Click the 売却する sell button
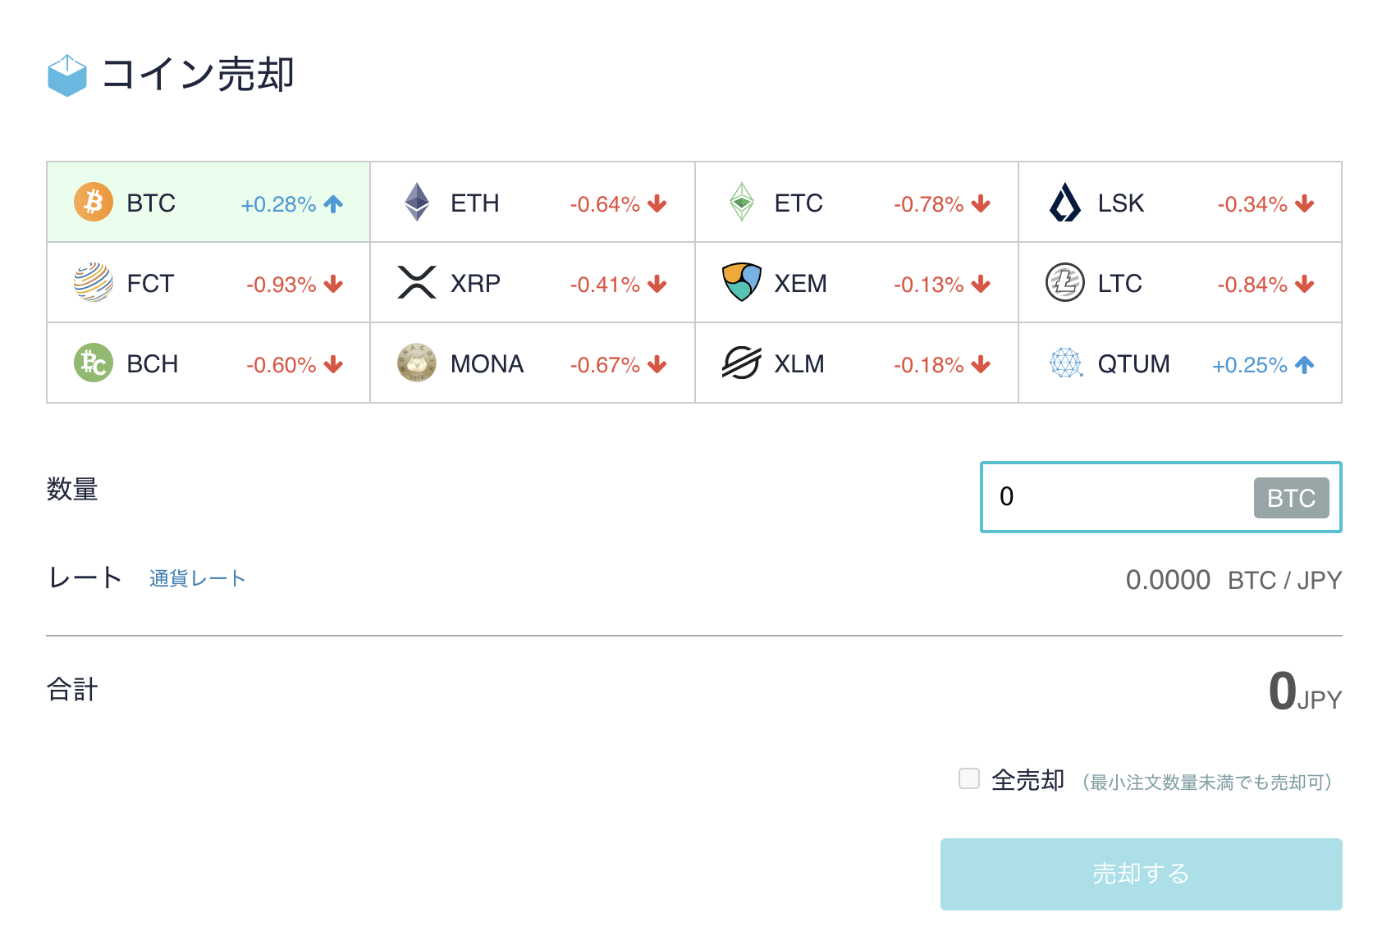This screenshot has height=940, width=1382. coord(1141,874)
